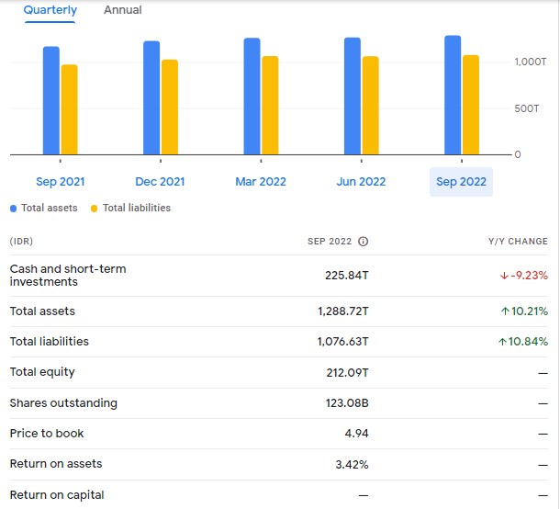Viewport: 560px width, 509px height.
Task: Click the 10.21% change value
Action: [530, 311]
